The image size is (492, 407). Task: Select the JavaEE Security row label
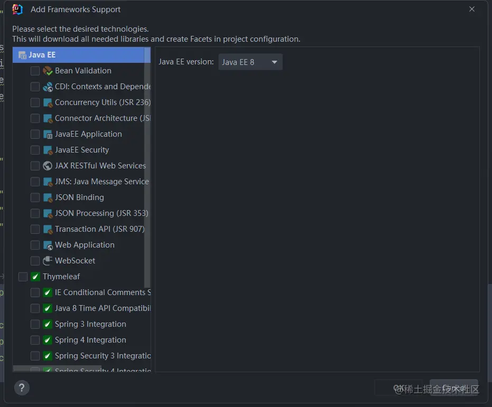pyautogui.click(x=82, y=150)
